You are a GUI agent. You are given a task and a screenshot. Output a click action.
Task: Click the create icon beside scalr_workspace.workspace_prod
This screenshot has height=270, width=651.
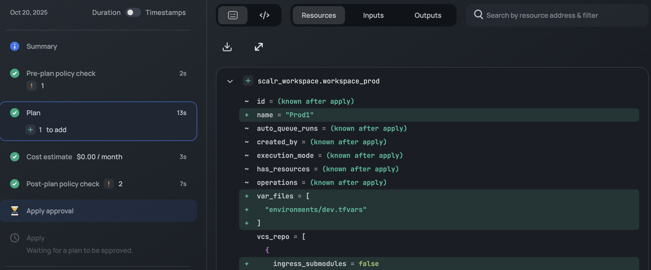pos(248,81)
